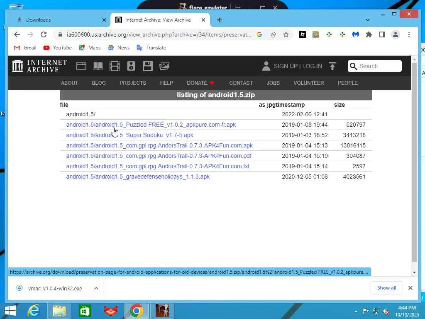Open the PROJECTS menu item

pos(133,83)
